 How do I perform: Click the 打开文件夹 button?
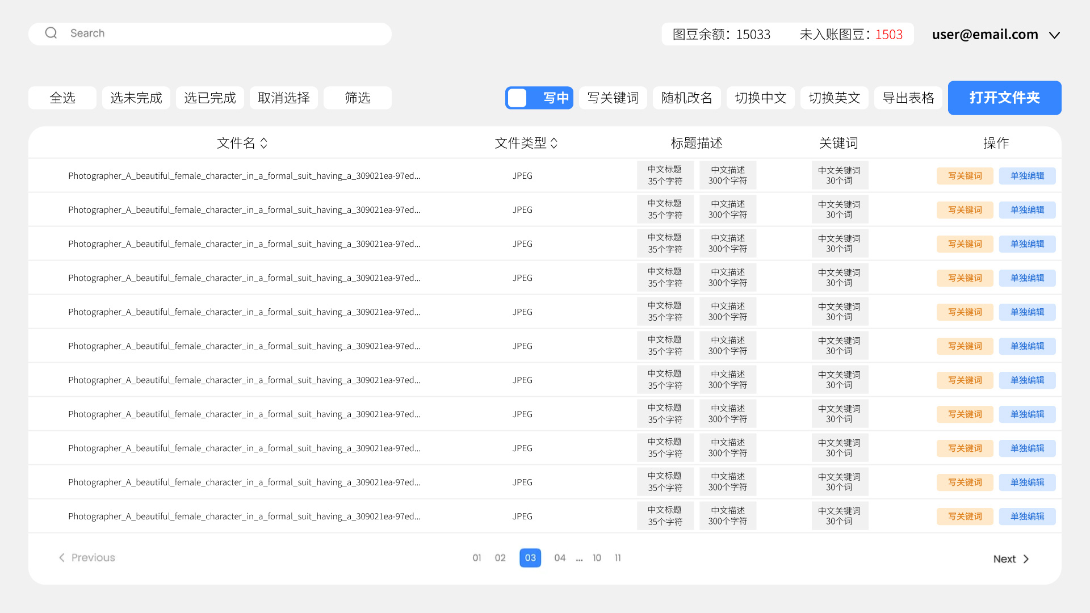click(x=1004, y=98)
